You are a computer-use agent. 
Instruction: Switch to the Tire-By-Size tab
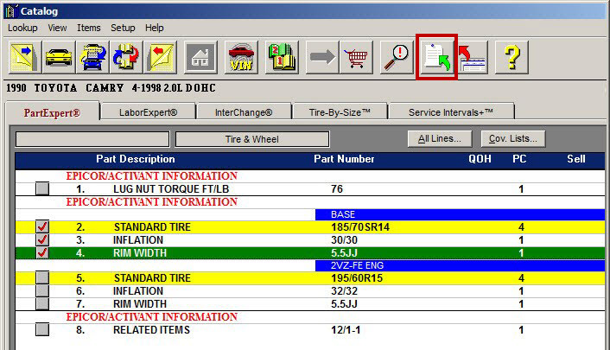[x=340, y=112]
